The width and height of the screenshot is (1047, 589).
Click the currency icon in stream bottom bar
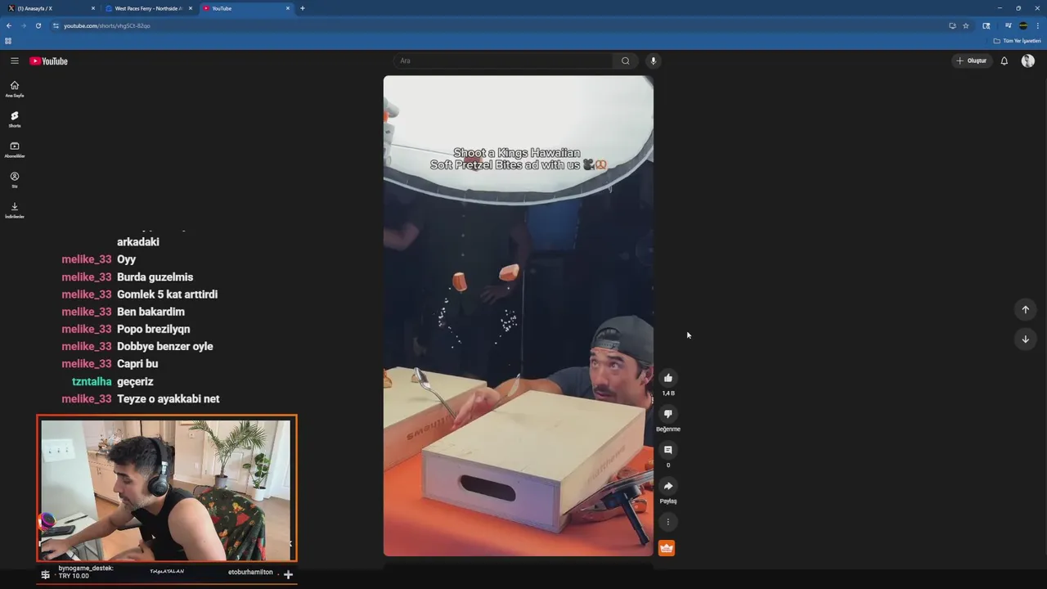(x=46, y=575)
